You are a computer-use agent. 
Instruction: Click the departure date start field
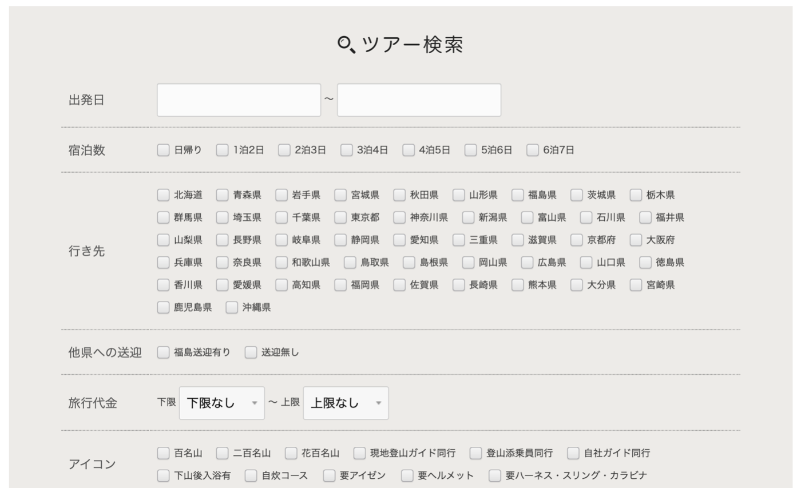click(x=239, y=100)
